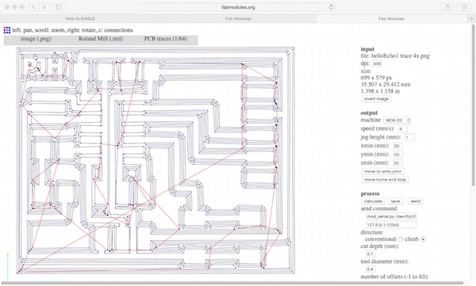Edit the xmin (mm) field

(x=397, y=146)
